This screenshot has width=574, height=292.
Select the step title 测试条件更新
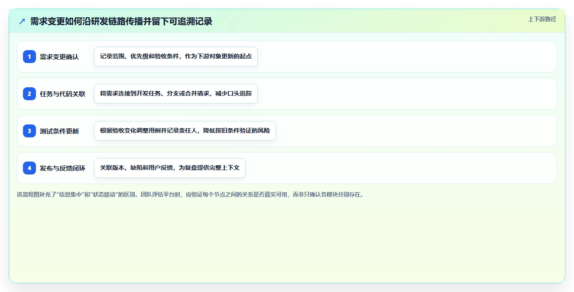tap(59, 131)
